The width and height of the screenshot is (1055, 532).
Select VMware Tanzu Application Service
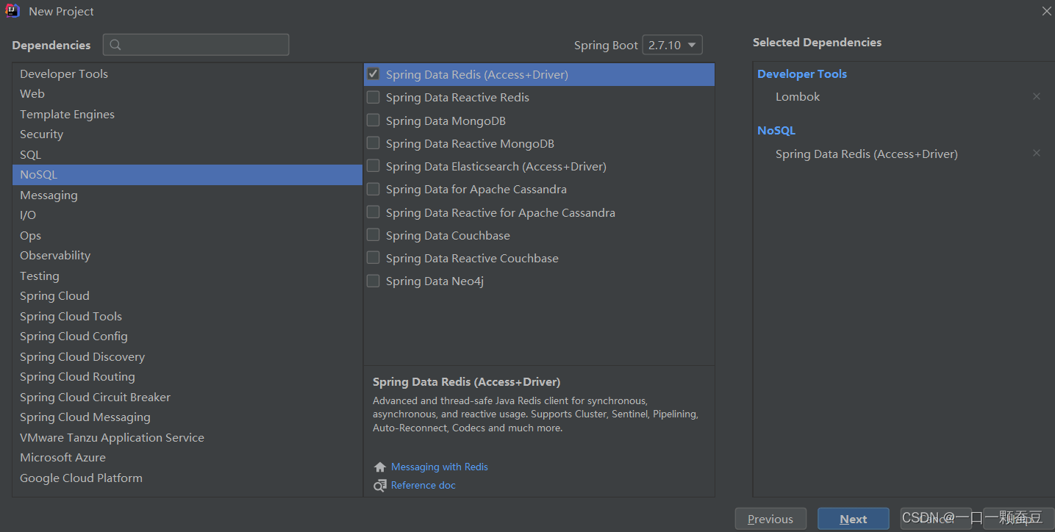pyautogui.click(x=187, y=437)
